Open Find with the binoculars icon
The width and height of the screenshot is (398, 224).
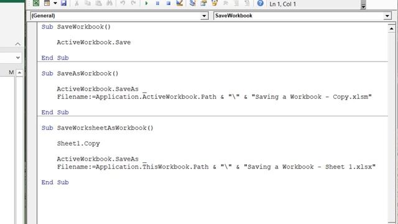tap(109, 3)
